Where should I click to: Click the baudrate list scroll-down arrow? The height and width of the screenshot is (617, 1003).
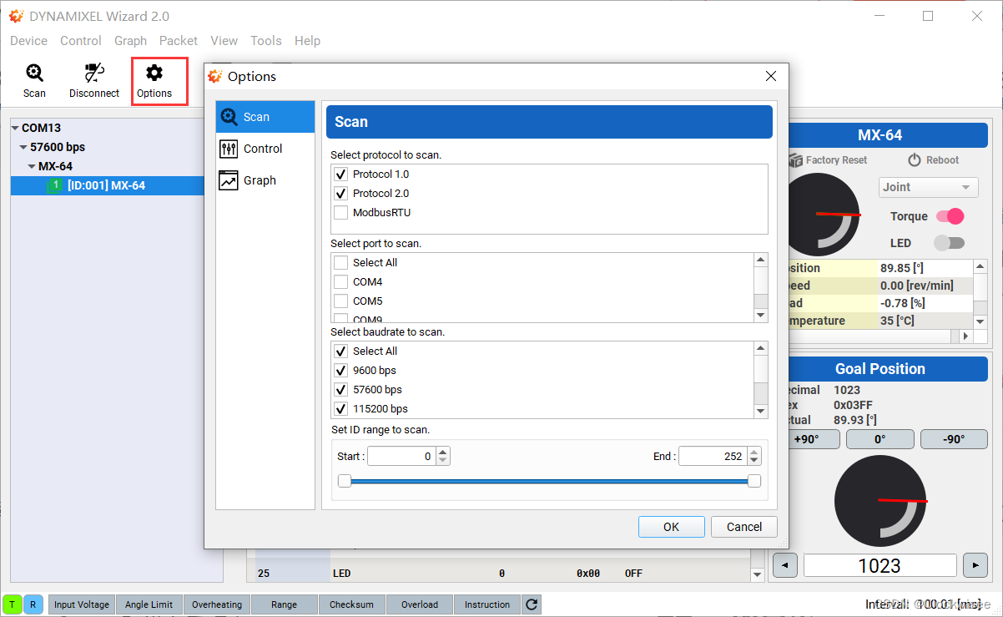[760, 411]
